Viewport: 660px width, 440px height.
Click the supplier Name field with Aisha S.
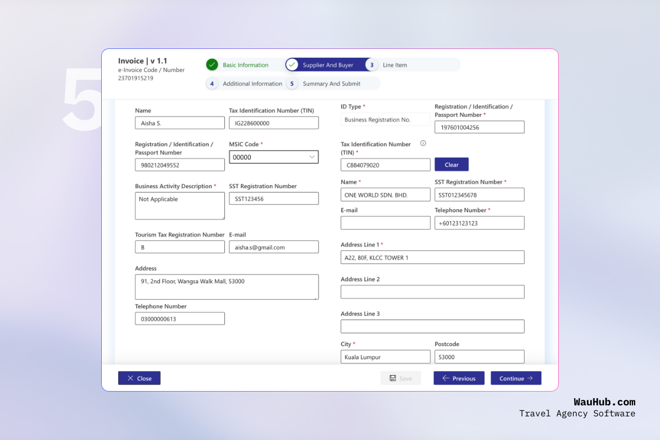pos(180,123)
